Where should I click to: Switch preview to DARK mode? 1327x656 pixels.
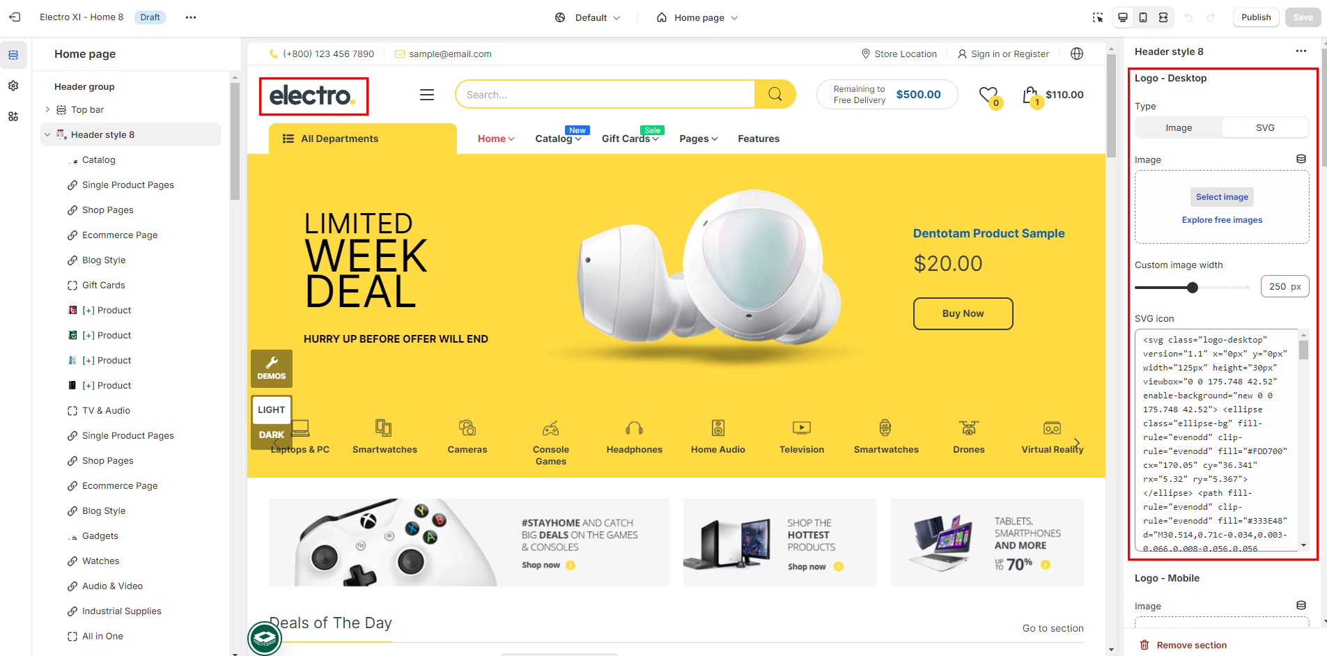tap(272, 435)
